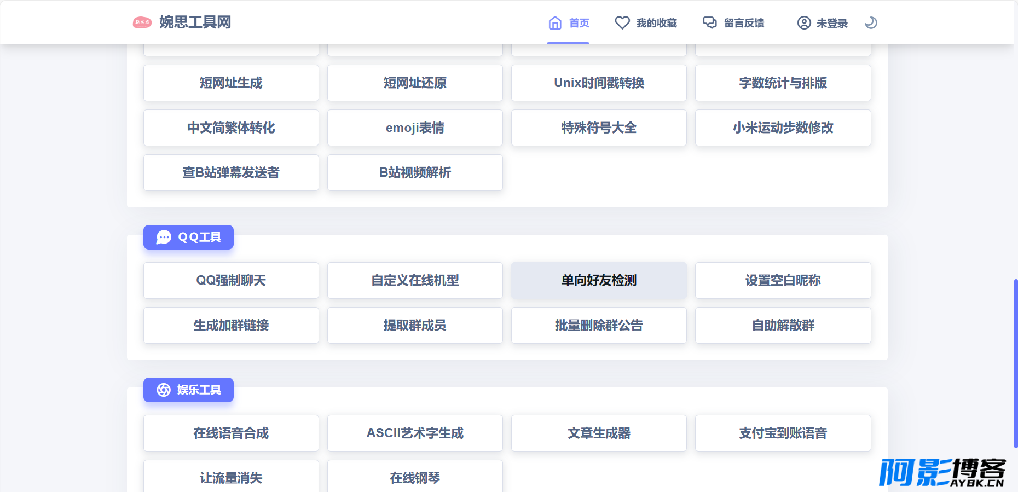Open the ASCII艺术字生成 tool
Screen dimensions: 1018x492
point(415,433)
